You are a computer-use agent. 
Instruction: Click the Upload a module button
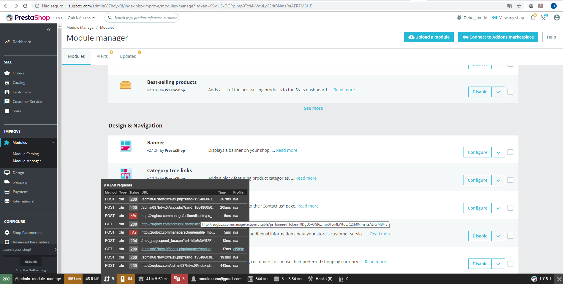(x=429, y=37)
